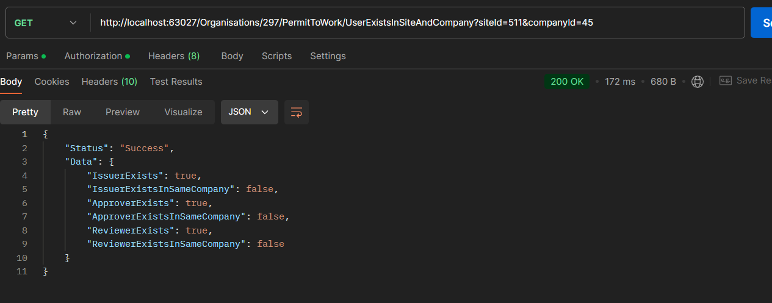772x303 pixels.
Task: Select the Visualize response view
Action: (x=183, y=112)
